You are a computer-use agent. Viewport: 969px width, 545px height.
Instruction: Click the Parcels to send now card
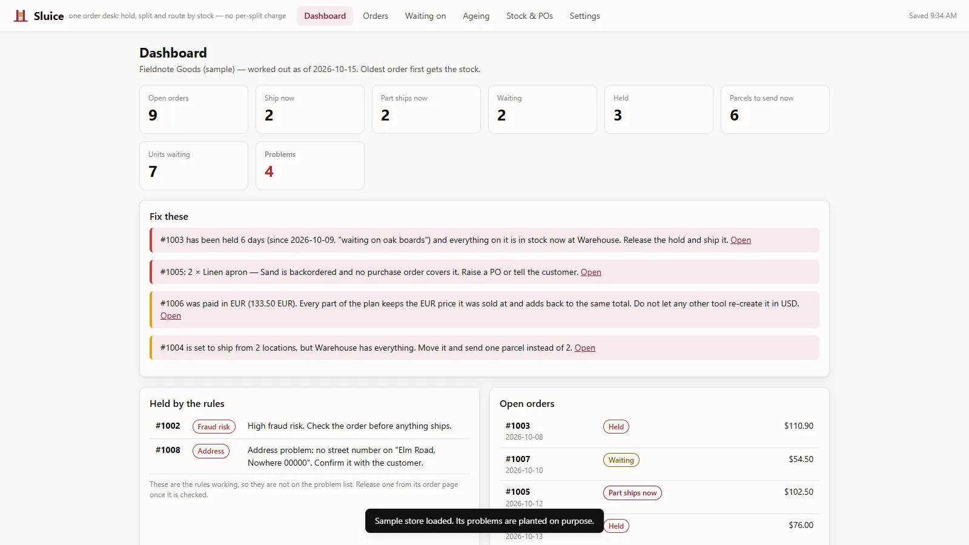(775, 109)
